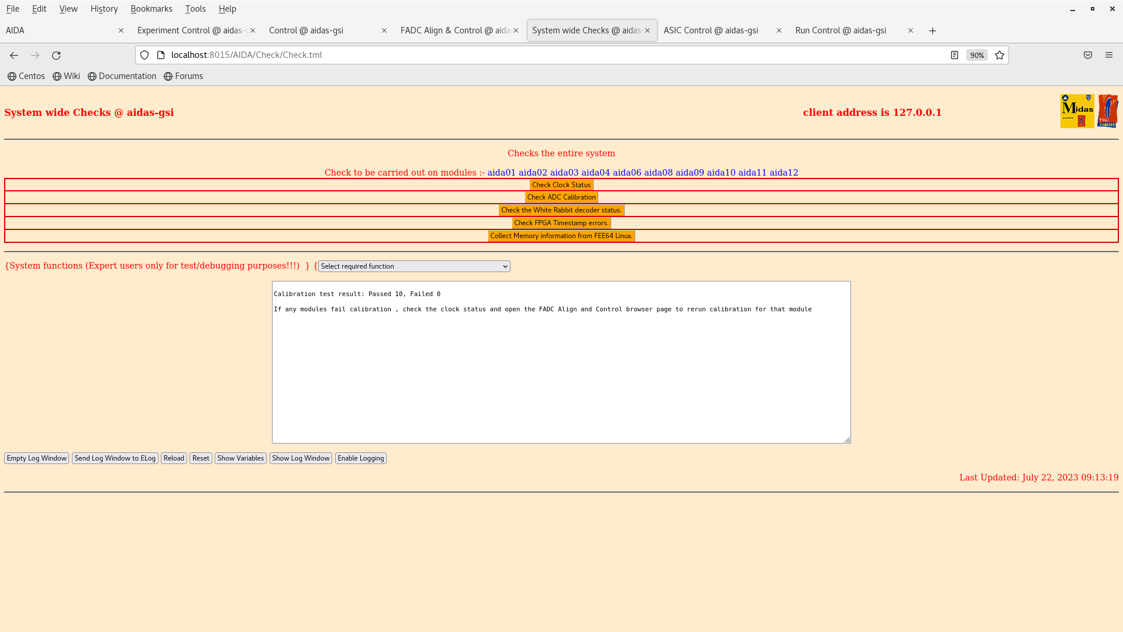The height and width of the screenshot is (632, 1123).
Task: Switch to the Run Control tab
Action: [840, 30]
